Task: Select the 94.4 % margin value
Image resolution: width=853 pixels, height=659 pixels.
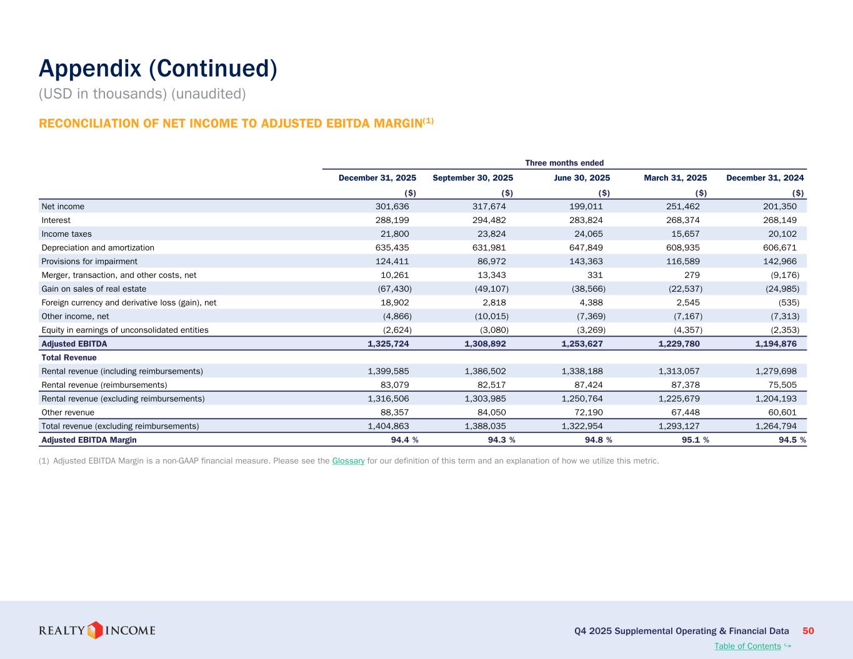Action: 404,440
